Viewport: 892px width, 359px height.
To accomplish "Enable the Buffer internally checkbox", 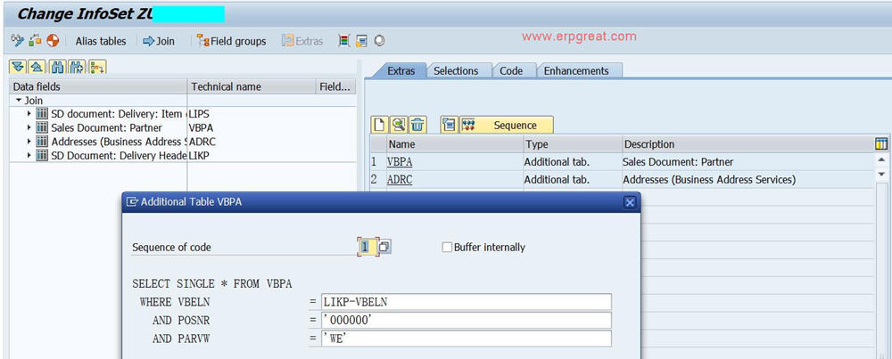I will (447, 247).
